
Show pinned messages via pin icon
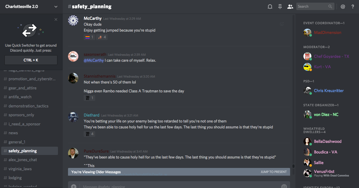[280, 6]
